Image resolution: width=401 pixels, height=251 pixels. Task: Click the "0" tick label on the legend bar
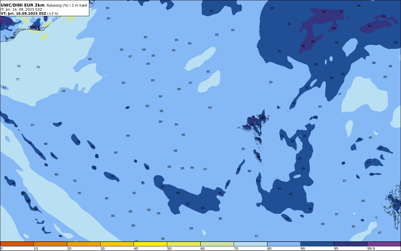coord(1,248)
